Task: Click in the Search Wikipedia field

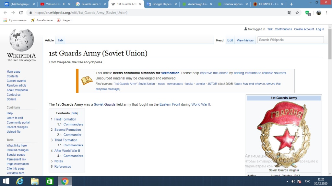Action: (290, 40)
